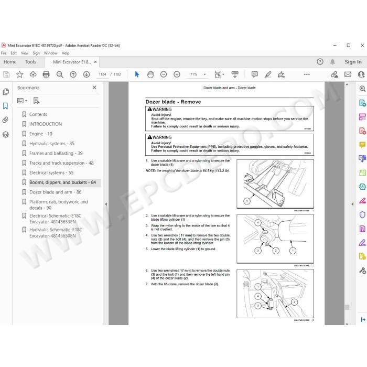367x367 pixels.
Task: Switch to the Tools tab
Action: [30, 62]
